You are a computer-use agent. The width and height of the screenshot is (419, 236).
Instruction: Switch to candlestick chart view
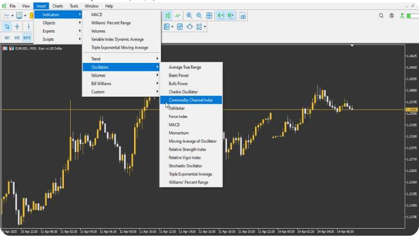click(168, 16)
